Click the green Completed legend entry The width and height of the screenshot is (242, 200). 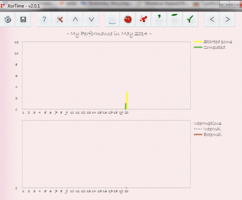(210, 47)
